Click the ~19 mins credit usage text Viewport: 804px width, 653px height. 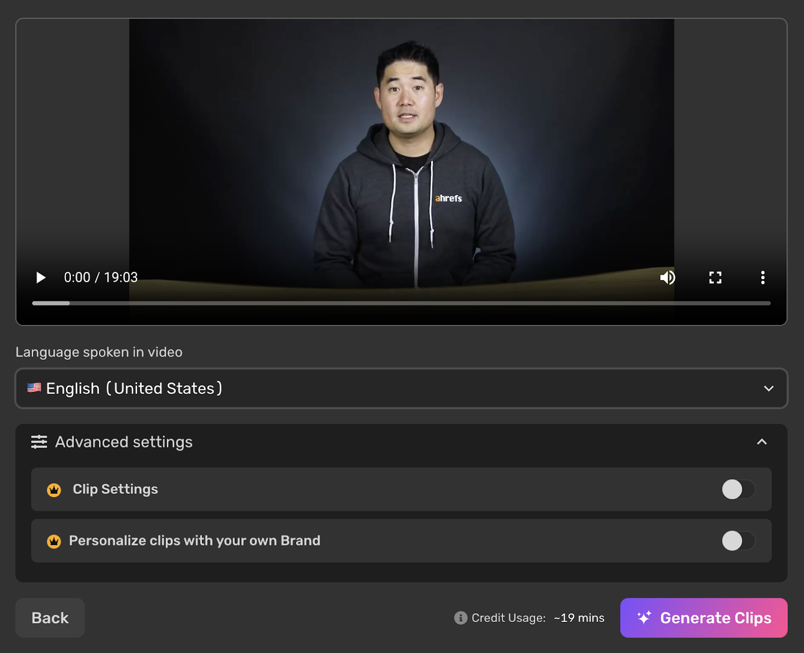(579, 618)
